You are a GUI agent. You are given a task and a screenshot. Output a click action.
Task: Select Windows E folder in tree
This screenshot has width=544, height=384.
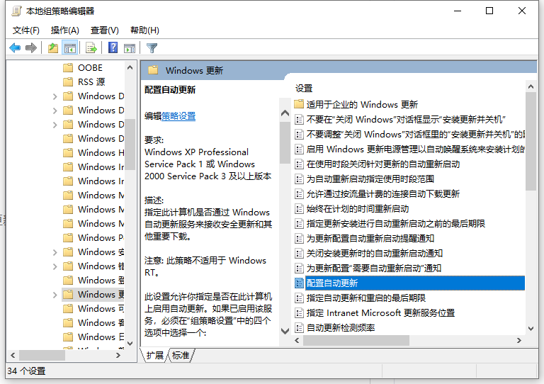(93, 337)
